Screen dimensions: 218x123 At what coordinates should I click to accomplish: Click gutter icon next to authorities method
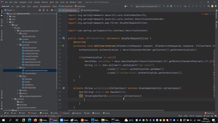(x=64, y=88)
